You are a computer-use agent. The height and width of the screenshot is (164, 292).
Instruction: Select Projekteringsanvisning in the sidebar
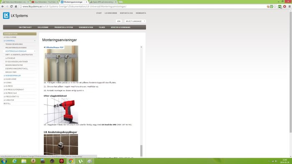pos(16,48)
